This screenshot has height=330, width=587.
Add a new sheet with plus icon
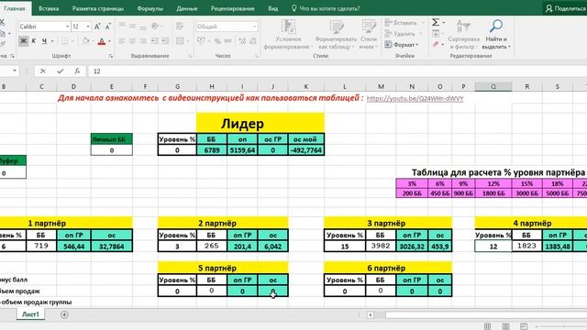pos(64,314)
